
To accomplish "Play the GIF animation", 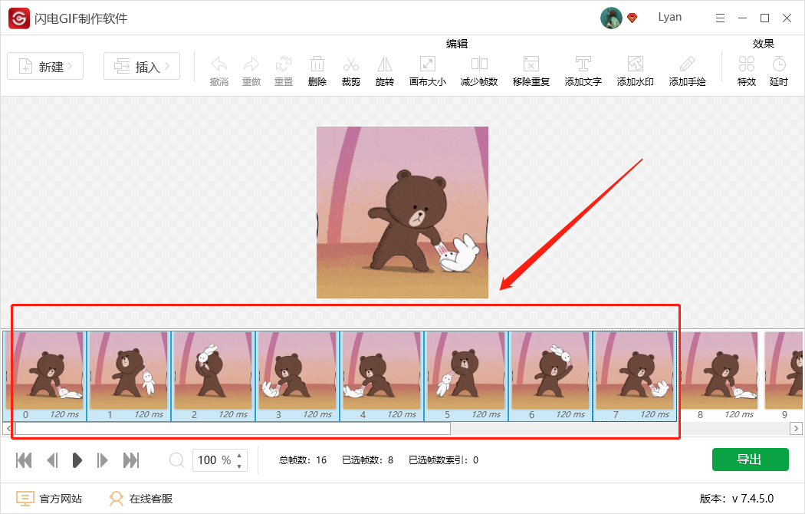I will [x=77, y=460].
